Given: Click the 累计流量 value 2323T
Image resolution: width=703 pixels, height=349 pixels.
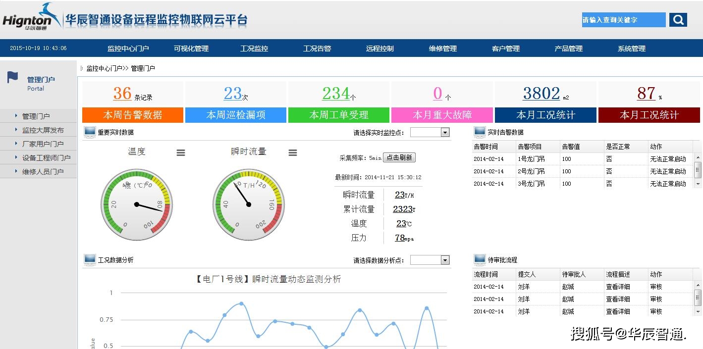Looking at the screenshot, I should click(x=404, y=209).
